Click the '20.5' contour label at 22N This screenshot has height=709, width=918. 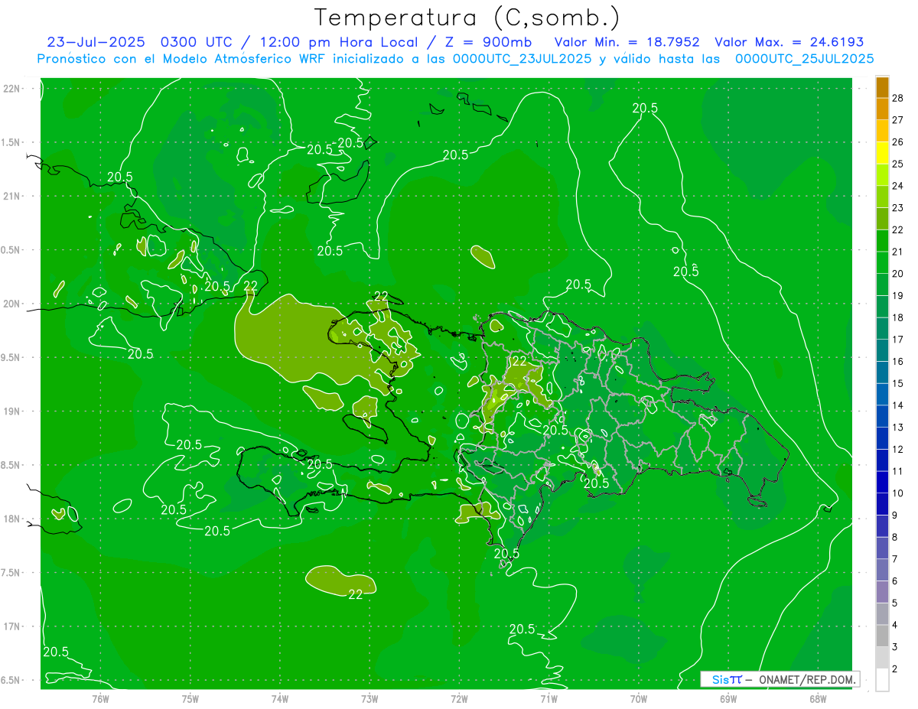click(x=645, y=108)
